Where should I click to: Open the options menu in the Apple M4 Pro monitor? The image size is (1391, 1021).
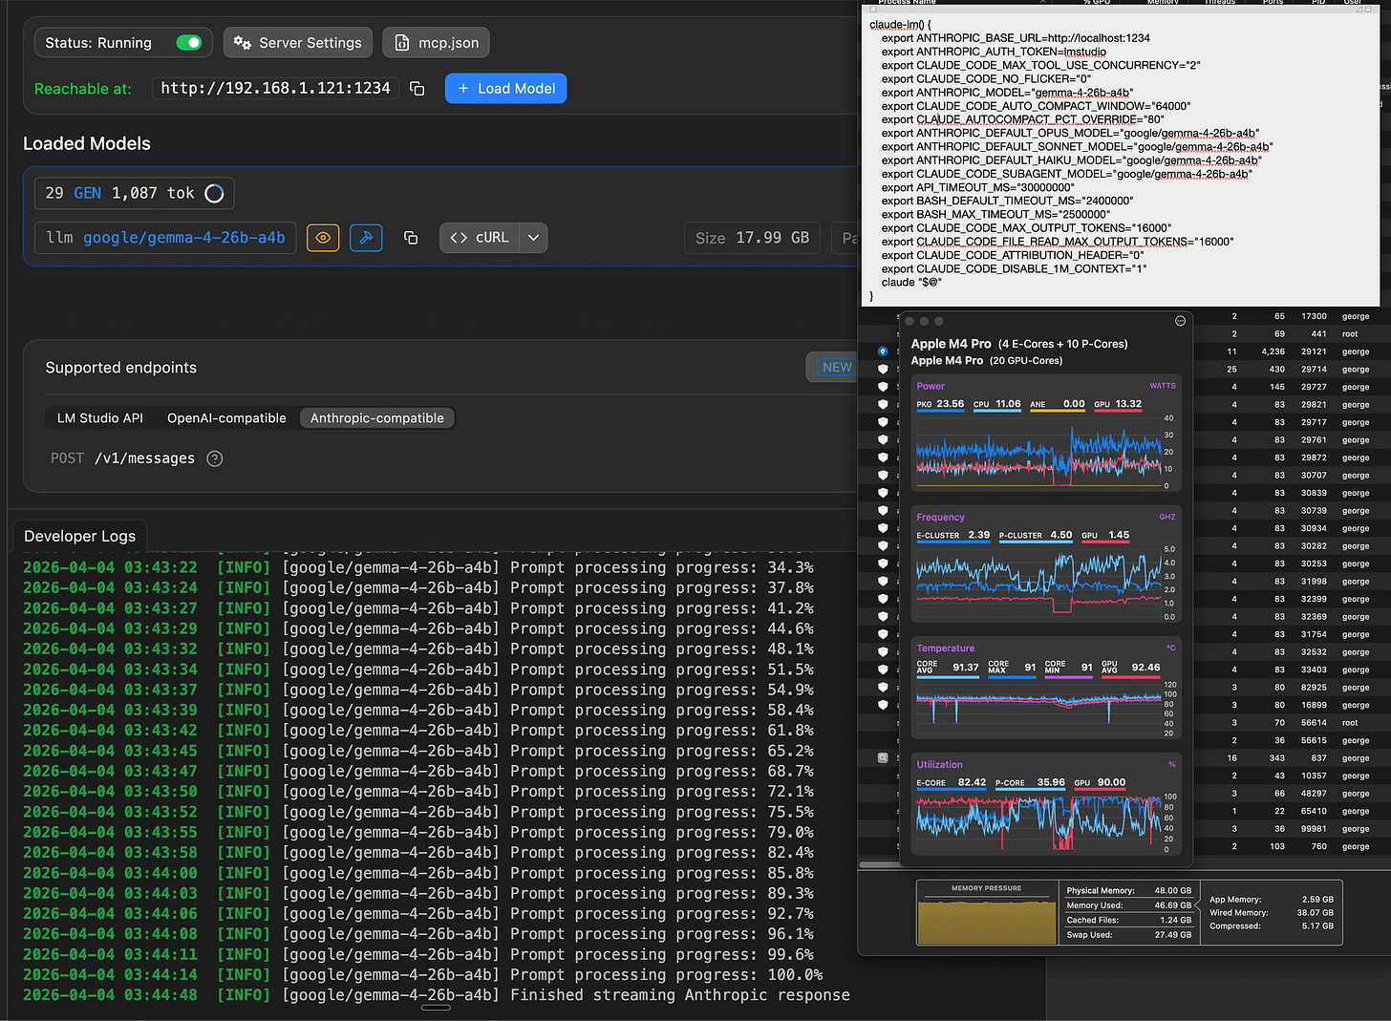click(1179, 322)
